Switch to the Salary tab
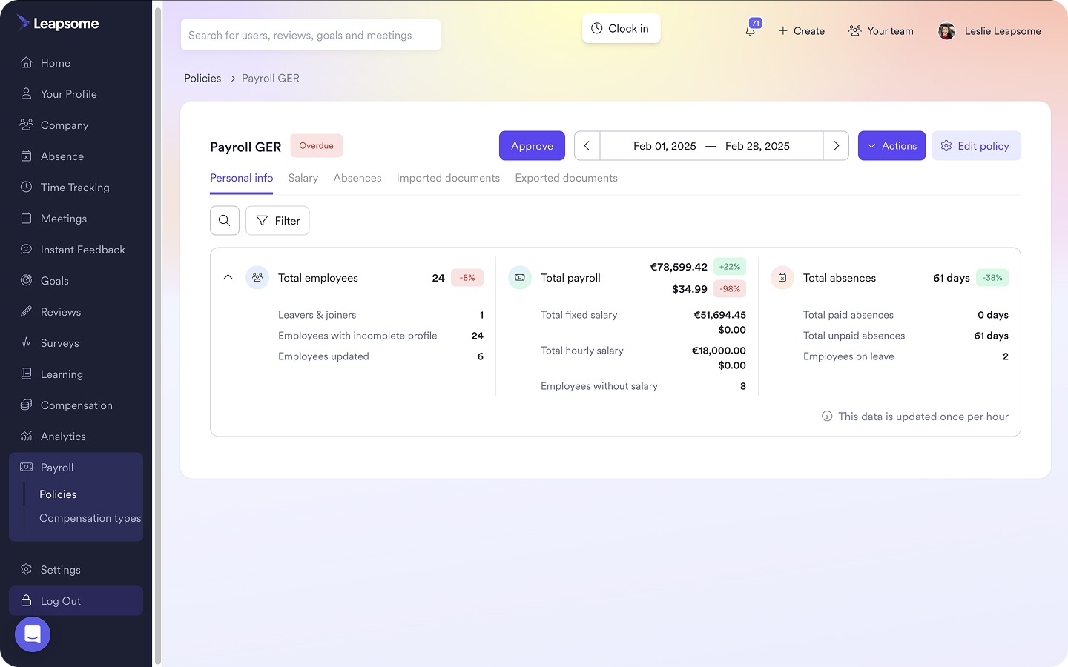 (303, 178)
